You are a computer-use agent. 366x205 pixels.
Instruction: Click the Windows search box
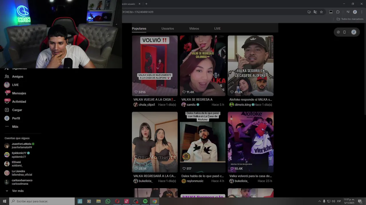click(42, 201)
